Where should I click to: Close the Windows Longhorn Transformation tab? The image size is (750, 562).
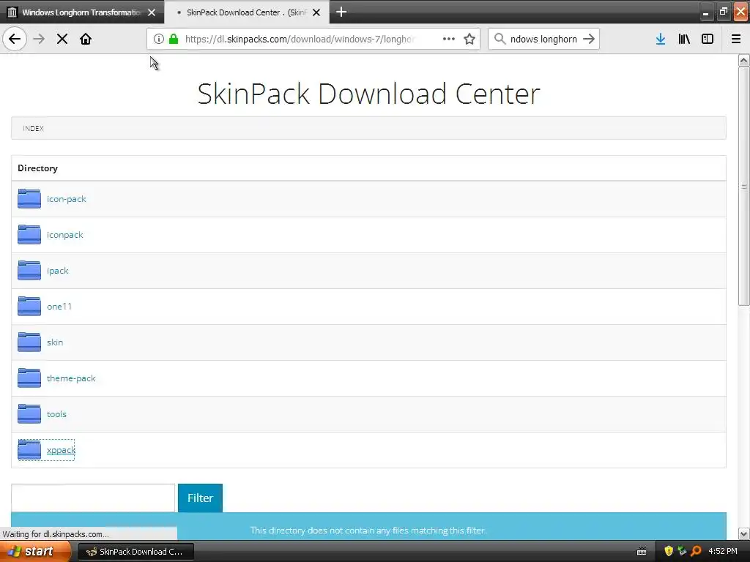[x=152, y=12]
